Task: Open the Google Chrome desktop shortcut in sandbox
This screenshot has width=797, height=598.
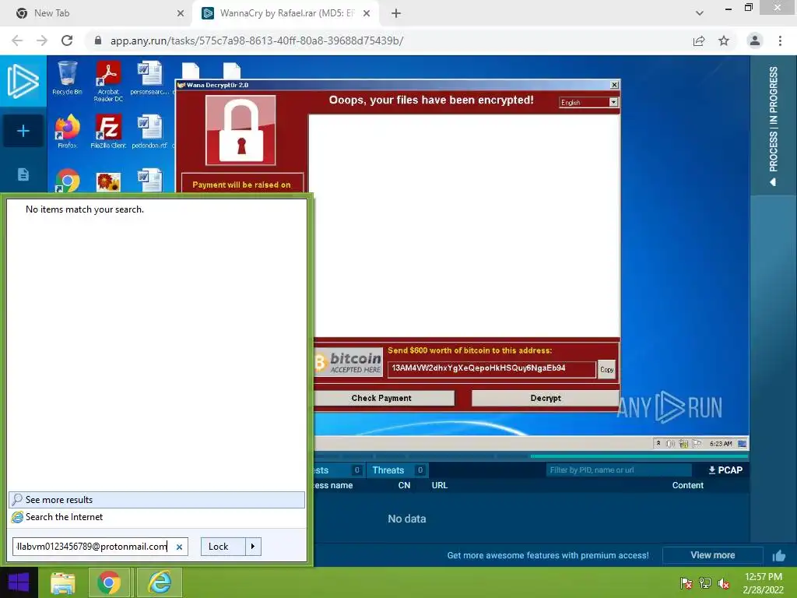Action: pos(68,181)
